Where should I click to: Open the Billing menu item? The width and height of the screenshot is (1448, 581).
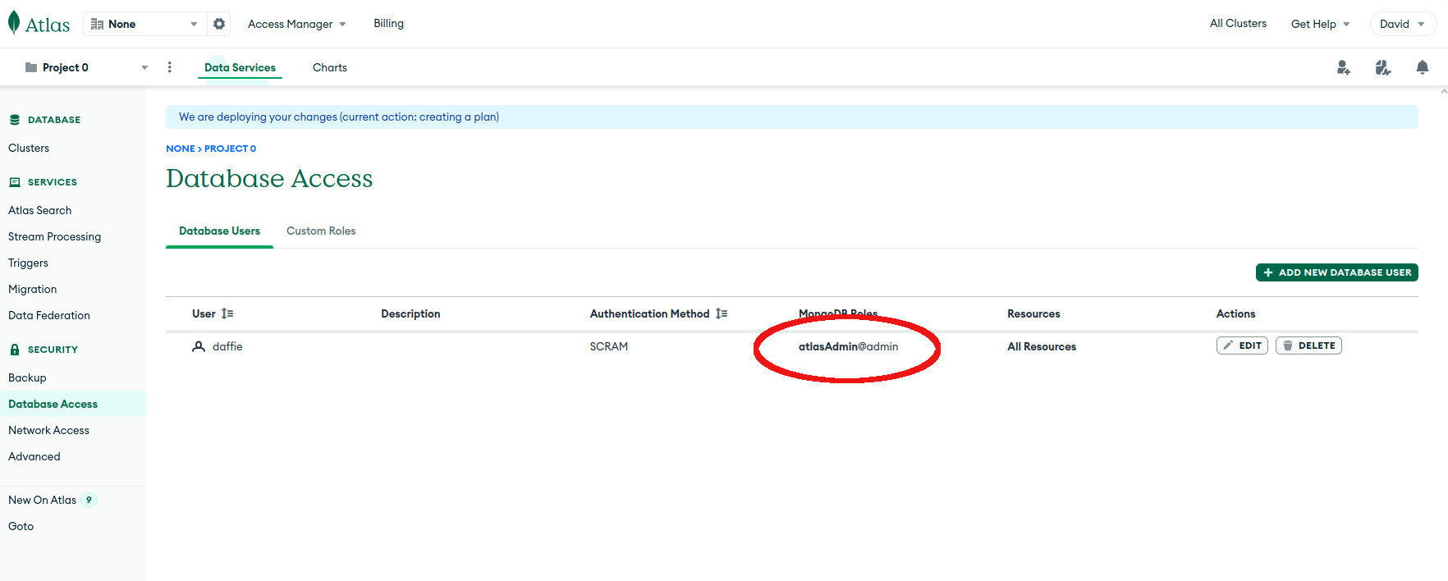click(x=388, y=24)
